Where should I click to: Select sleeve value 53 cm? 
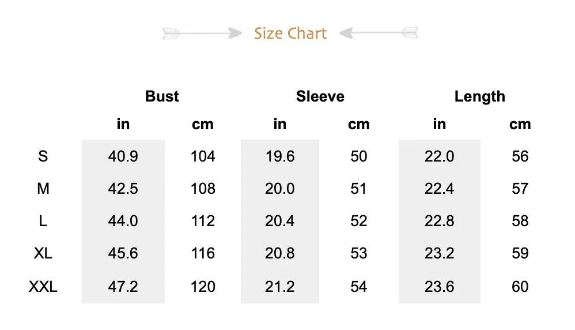[x=358, y=253]
